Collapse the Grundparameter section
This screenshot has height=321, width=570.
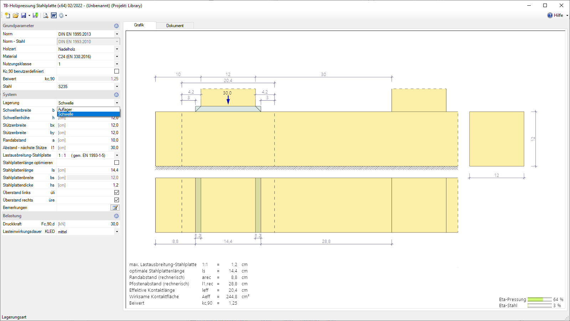(x=116, y=26)
